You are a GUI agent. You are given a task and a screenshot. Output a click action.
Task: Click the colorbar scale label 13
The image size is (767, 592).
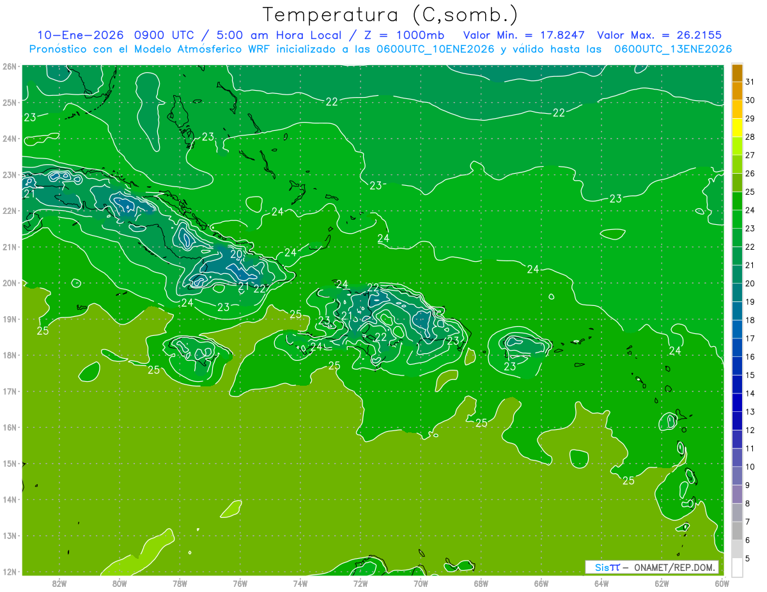[750, 412]
